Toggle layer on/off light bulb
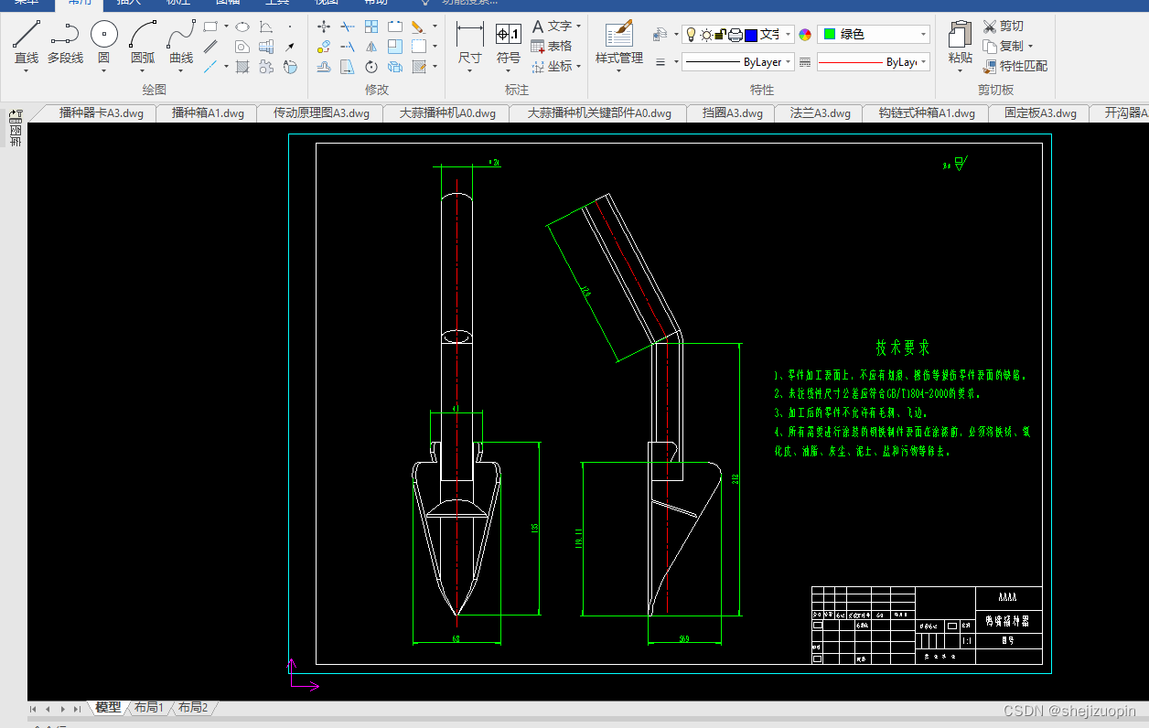Viewport: 1149px width, 728px height. coord(693,35)
